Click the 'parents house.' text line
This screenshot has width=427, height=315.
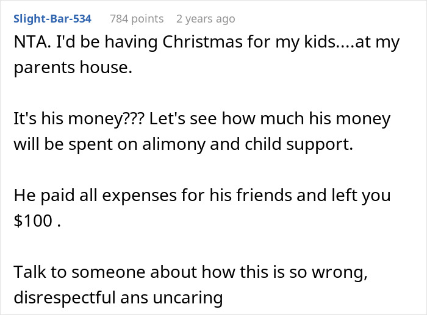click(x=72, y=68)
